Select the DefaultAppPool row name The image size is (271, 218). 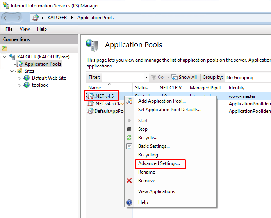(109, 111)
